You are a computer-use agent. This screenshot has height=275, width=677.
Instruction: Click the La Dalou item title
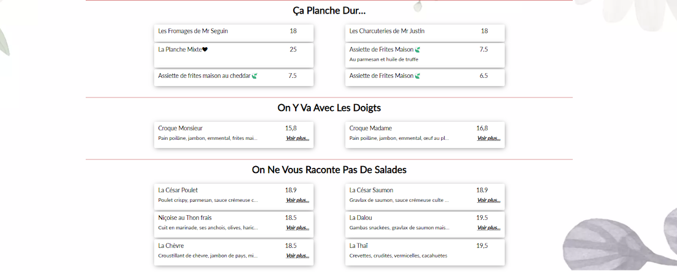pyautogui.click(x=361, y=218)
